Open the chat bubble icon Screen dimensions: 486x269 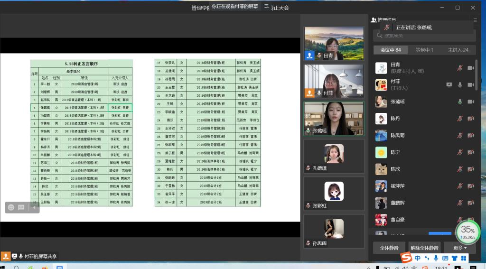[x=21, y=207]
